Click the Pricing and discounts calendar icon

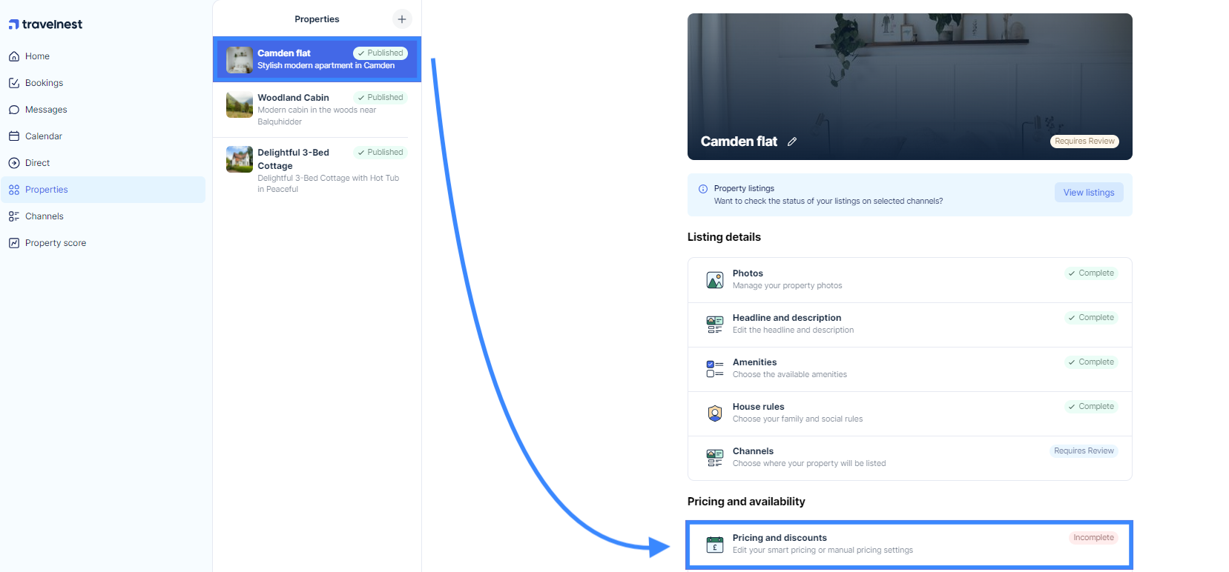pos(715,545)
